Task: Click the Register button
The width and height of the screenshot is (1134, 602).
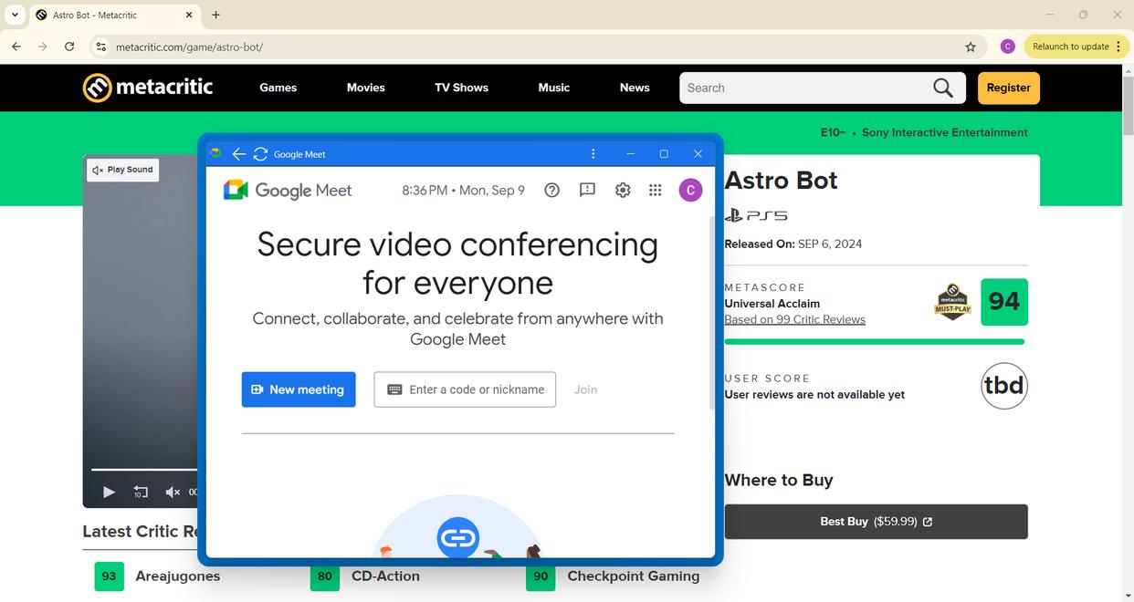Action: coord(1009,88)
